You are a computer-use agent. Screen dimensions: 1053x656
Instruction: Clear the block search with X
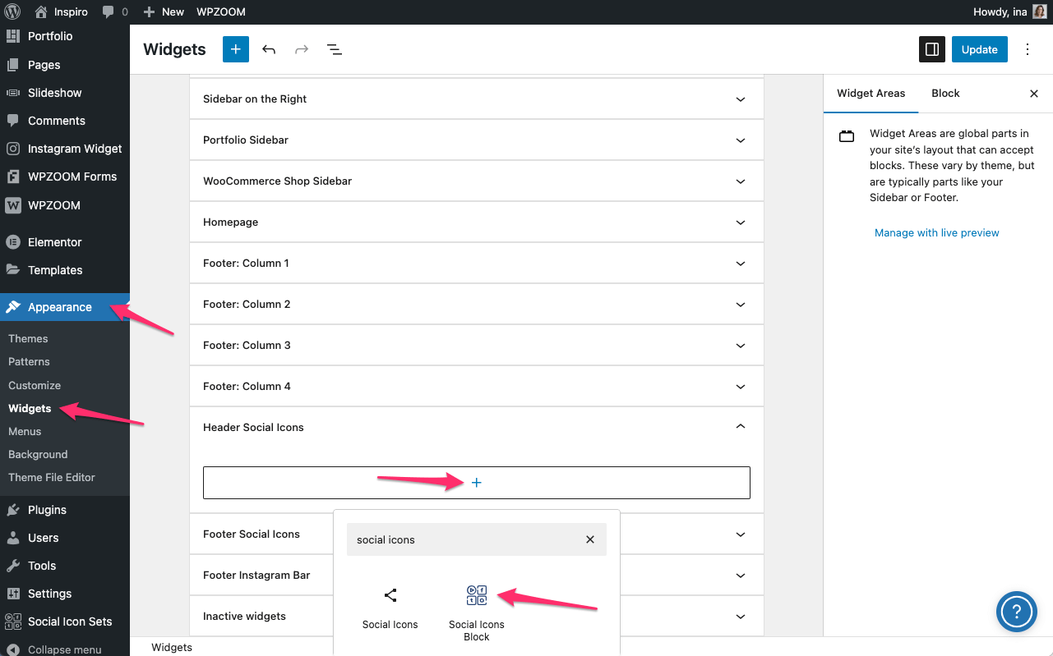tap(589, 539)
